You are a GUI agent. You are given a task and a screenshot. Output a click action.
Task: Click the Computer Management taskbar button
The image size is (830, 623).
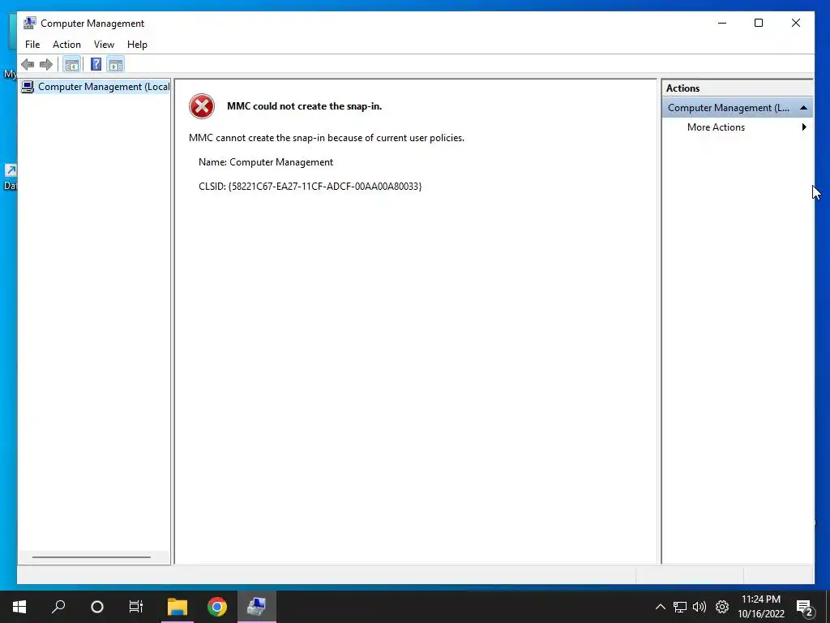pos(257,607)
